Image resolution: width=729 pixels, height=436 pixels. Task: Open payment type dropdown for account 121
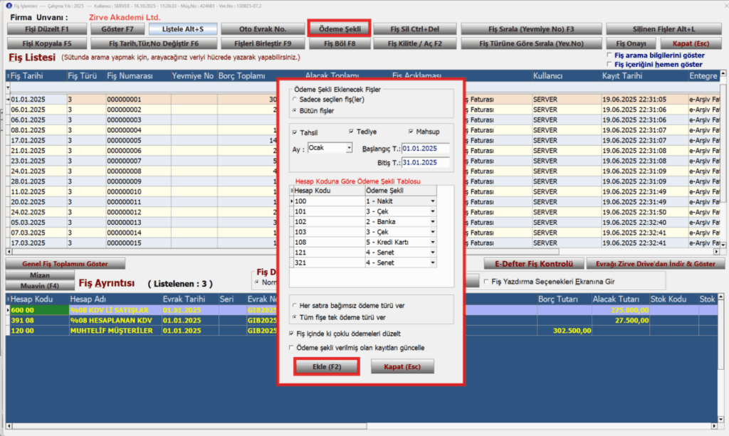[x=432, y=252]
